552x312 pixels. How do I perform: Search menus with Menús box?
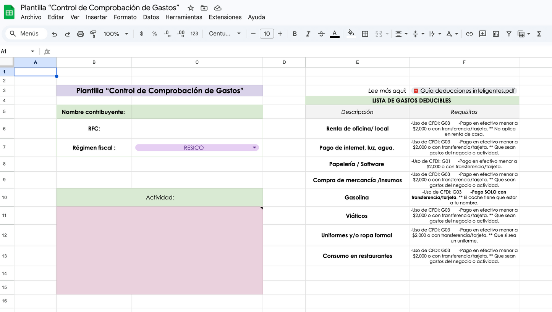[x=26, y=34]
